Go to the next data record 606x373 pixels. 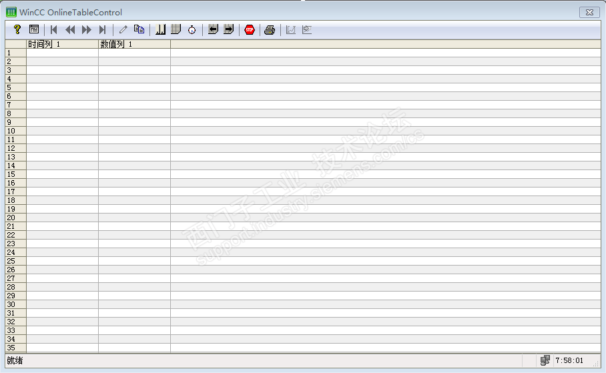(x=87, y=30)
